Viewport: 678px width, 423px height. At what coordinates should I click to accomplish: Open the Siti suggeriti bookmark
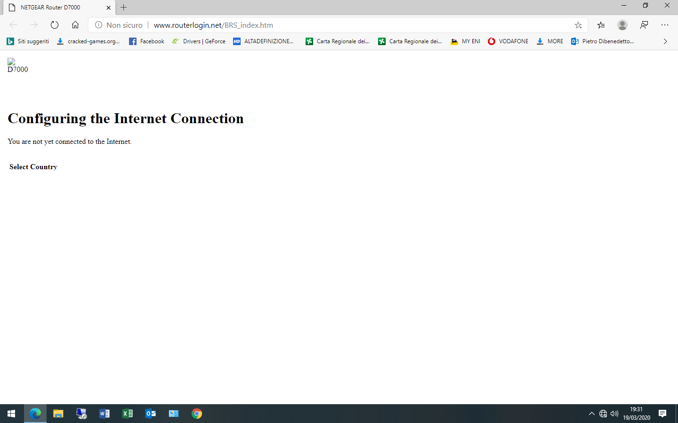pos(28,41)
